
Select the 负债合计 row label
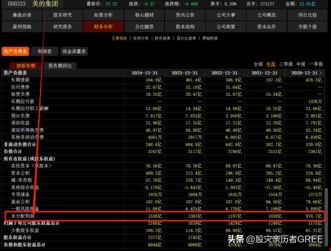click(13, 152)
